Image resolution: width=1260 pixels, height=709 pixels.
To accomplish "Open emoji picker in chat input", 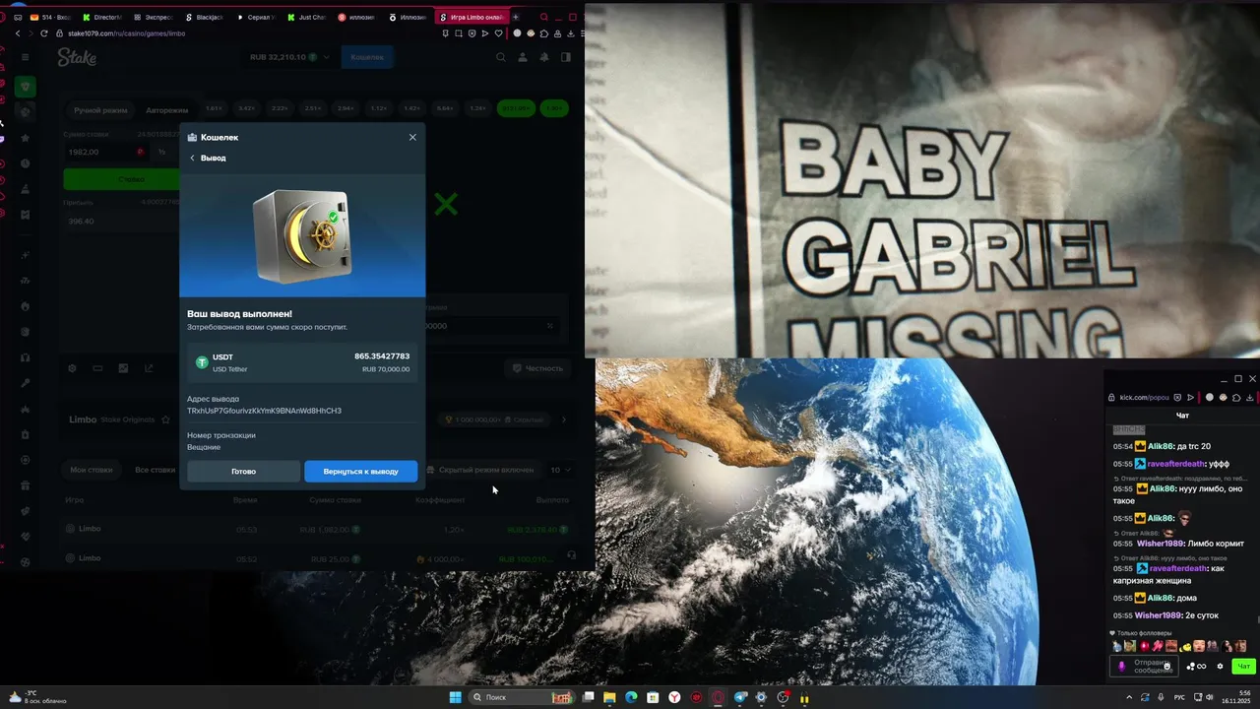I will click(x=1167, y=667).
